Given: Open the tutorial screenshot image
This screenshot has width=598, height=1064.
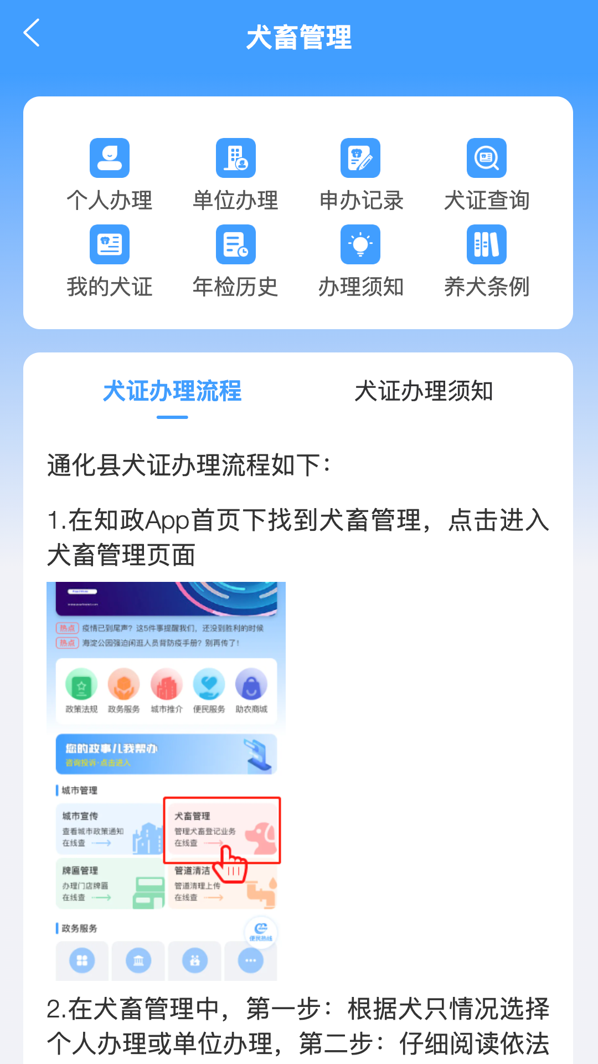Looking at the screenshot, I should pos(166,781).
